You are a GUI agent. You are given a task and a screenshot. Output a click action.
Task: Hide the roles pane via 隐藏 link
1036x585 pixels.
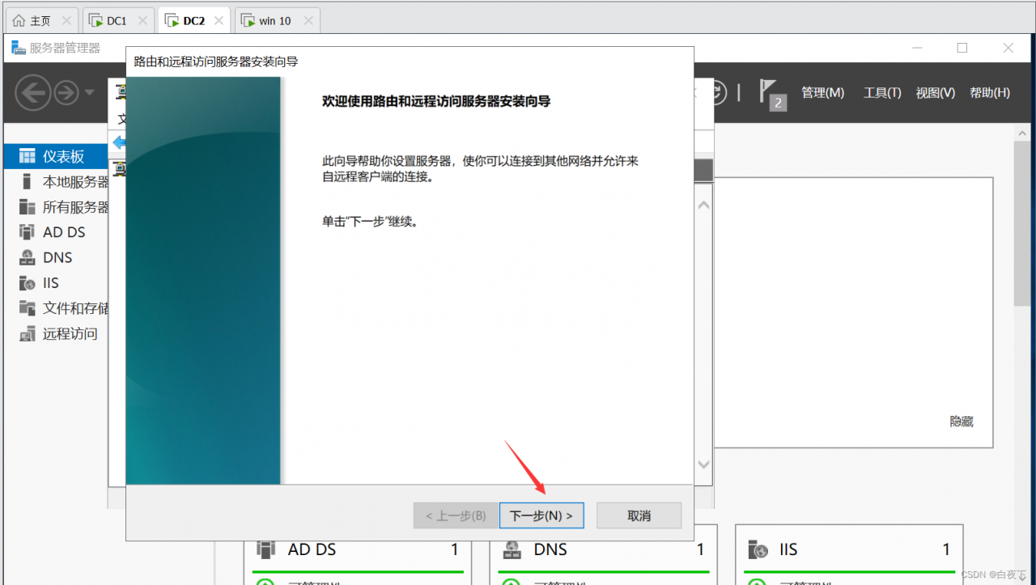pos(961,421)
